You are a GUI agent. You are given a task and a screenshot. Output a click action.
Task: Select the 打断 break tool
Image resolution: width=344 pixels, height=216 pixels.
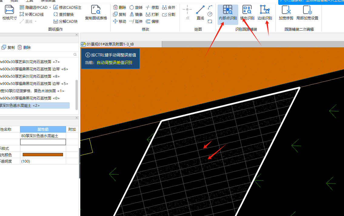[x=152, y=15]
